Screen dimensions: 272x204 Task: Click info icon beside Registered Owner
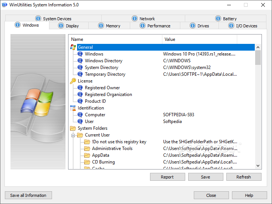pos(80,88)
